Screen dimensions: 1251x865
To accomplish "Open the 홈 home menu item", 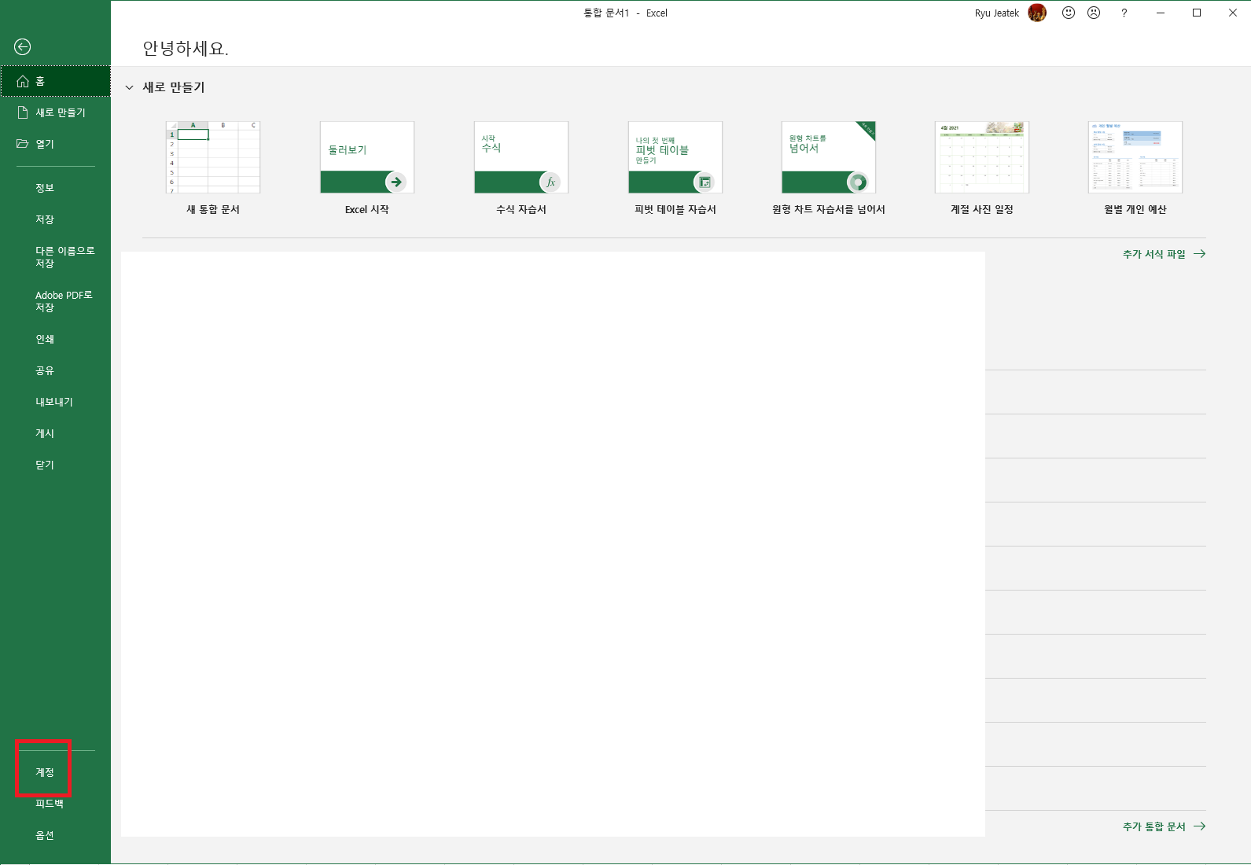I will tap(55, 81).
